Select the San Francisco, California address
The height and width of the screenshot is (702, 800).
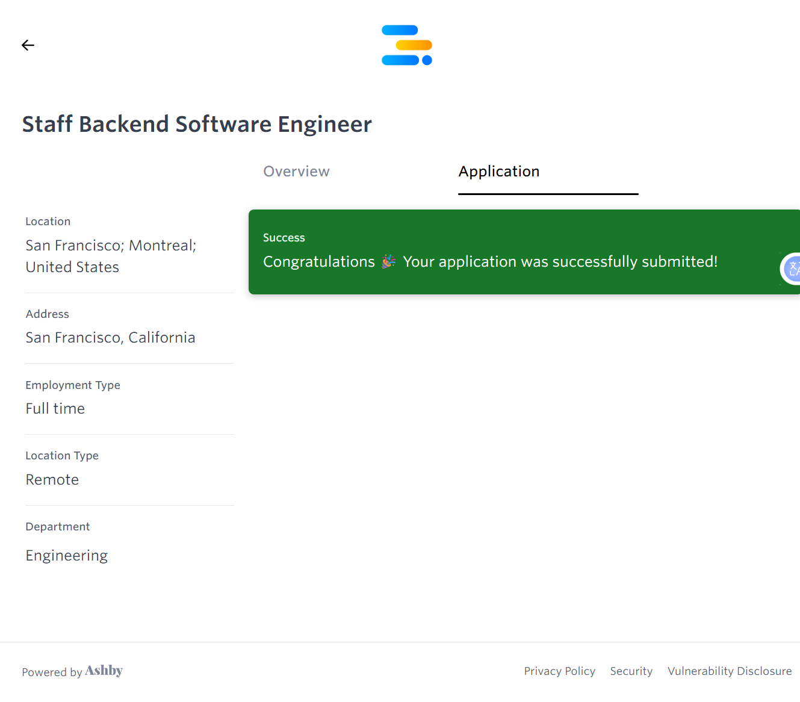(x=110, y=338)
